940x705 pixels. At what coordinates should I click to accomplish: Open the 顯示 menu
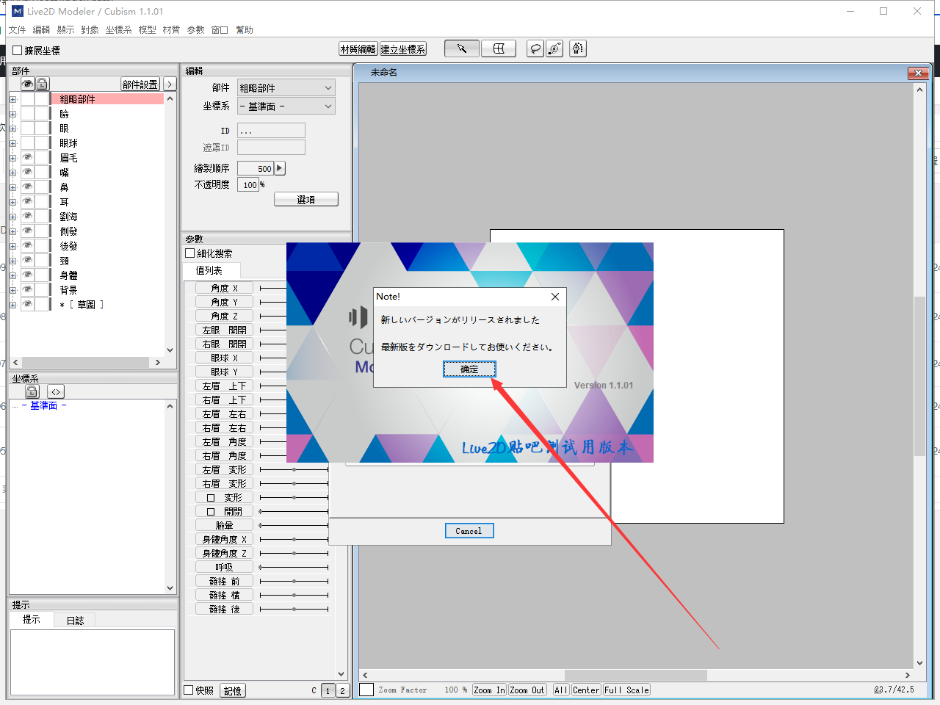pos(65,30)
